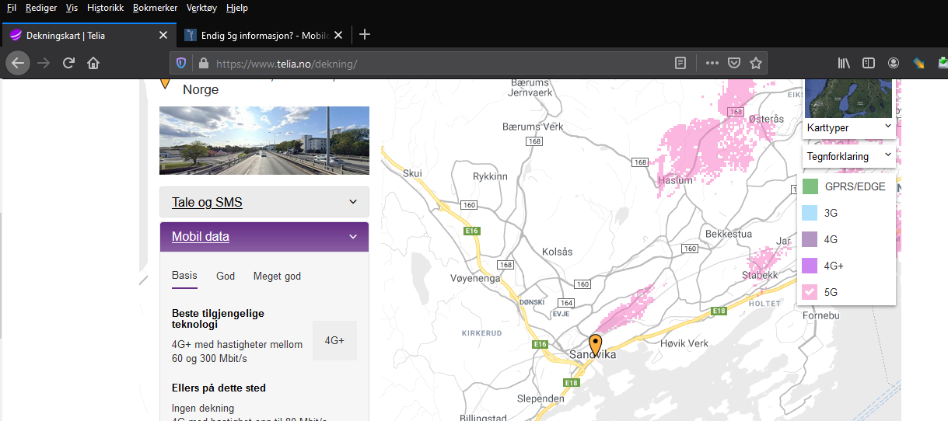Click the Stabekk map label
This screenshot has height=421, width=948.
coord(760,275)
